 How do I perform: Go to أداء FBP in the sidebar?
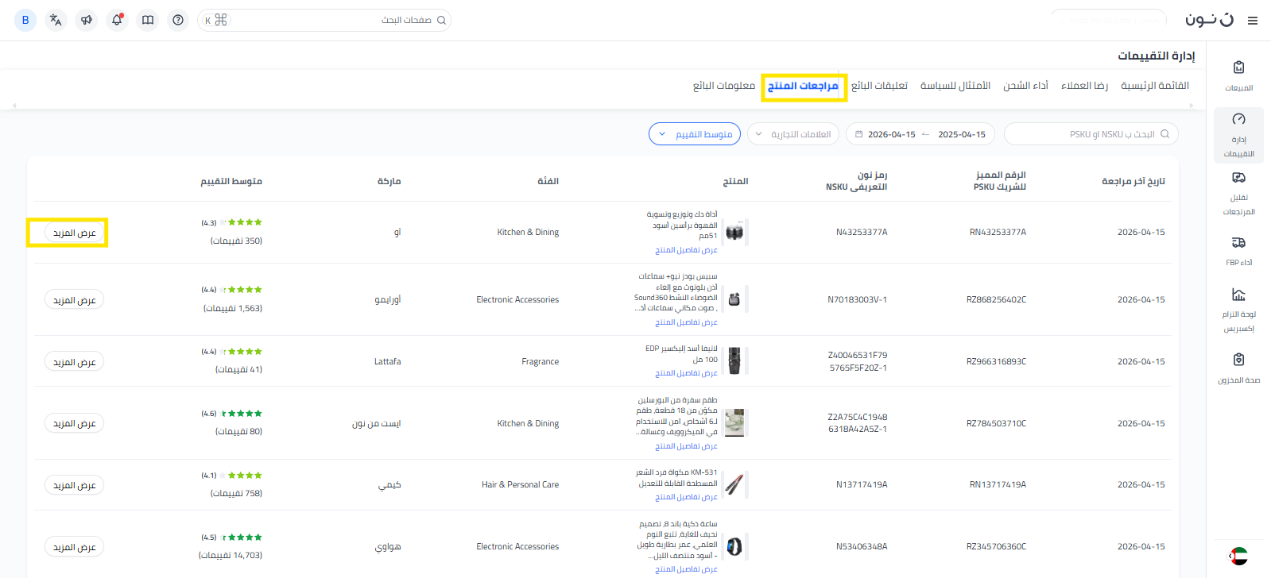(x=1238, y=250)
